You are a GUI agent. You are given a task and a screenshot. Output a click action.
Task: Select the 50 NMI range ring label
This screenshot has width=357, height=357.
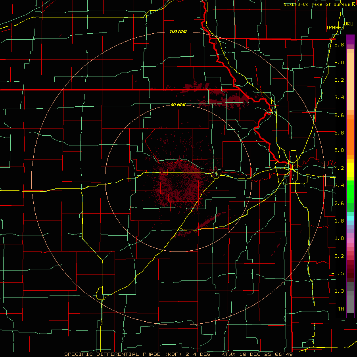(x=178, y=105)
